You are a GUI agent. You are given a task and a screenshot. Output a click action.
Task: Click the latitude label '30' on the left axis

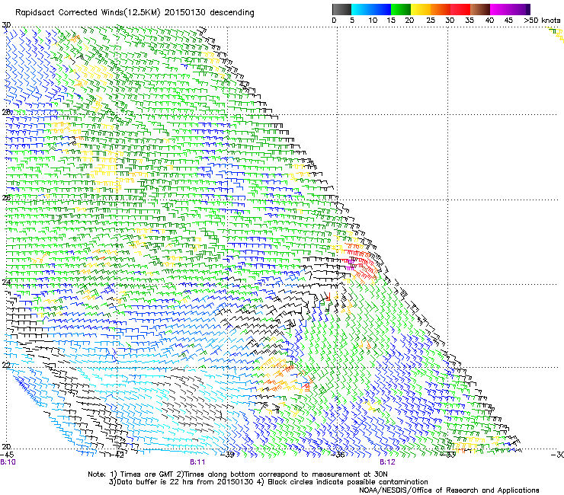6,25
